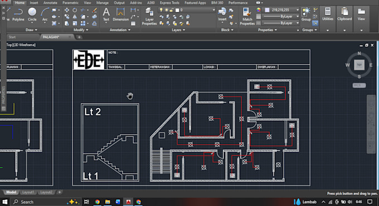
Task: Open File Explorer from the taskbar
Action: coord(108,202)
